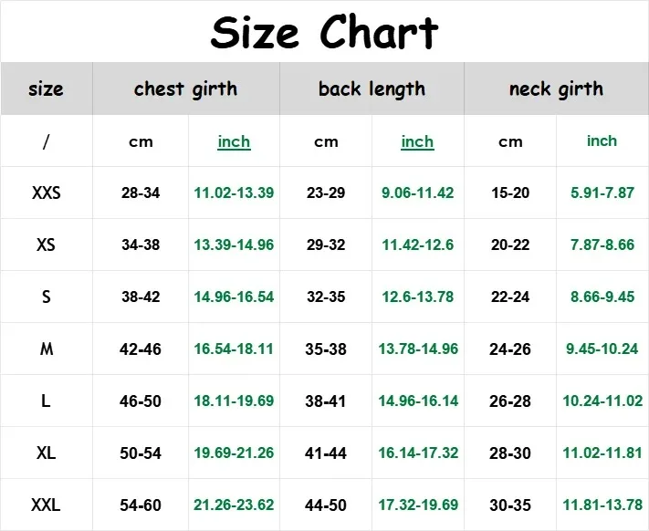
Task: Click the green inch label under neck girth
Action: pos(602,141)
